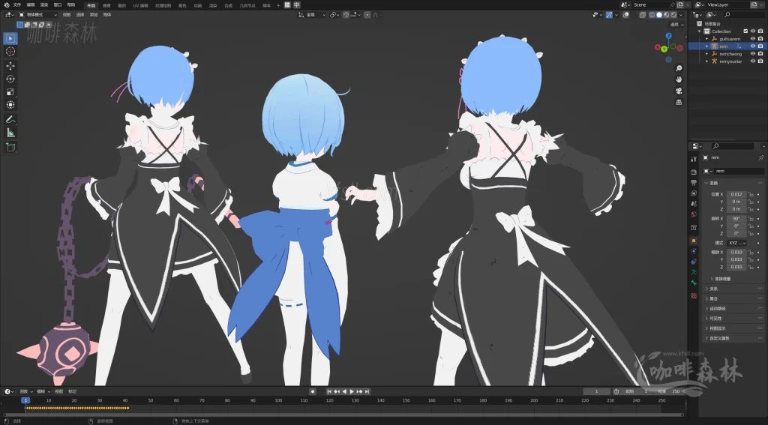Open the Bone properties tab
Screen dimensions: 768x425
(694, 283)
